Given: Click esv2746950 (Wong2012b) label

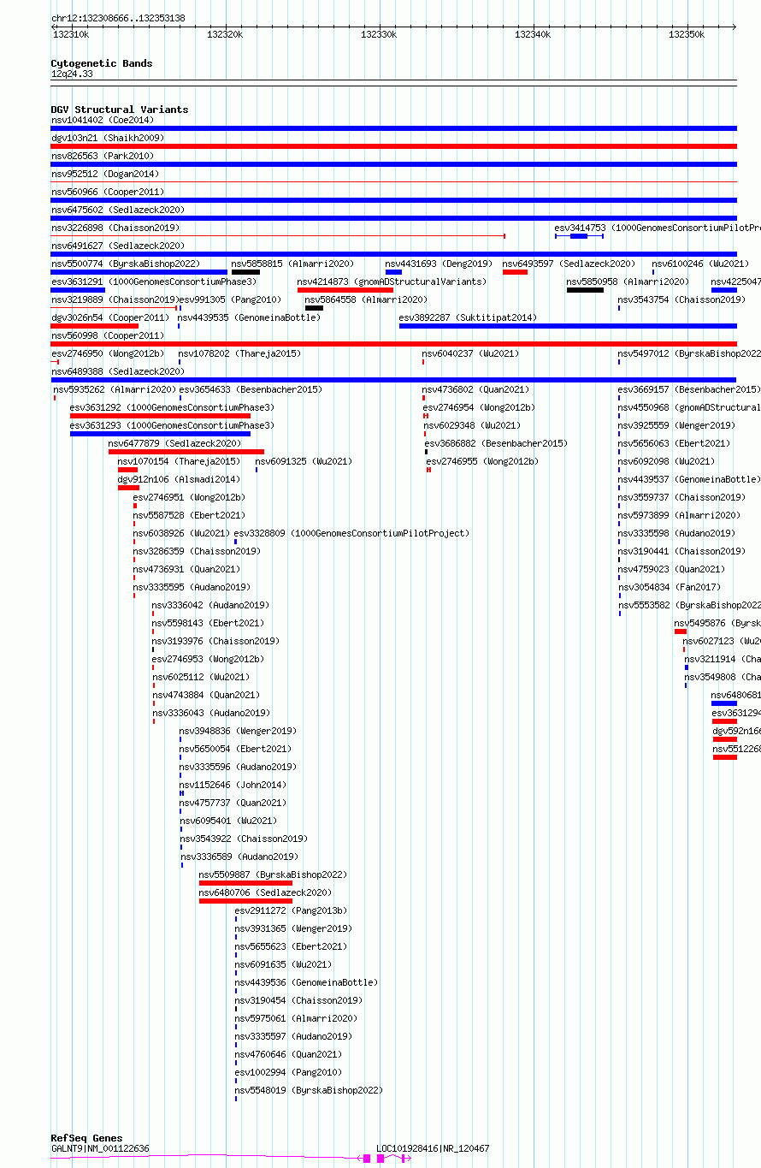Looking at the screenshot, I should tap(108, 353).
